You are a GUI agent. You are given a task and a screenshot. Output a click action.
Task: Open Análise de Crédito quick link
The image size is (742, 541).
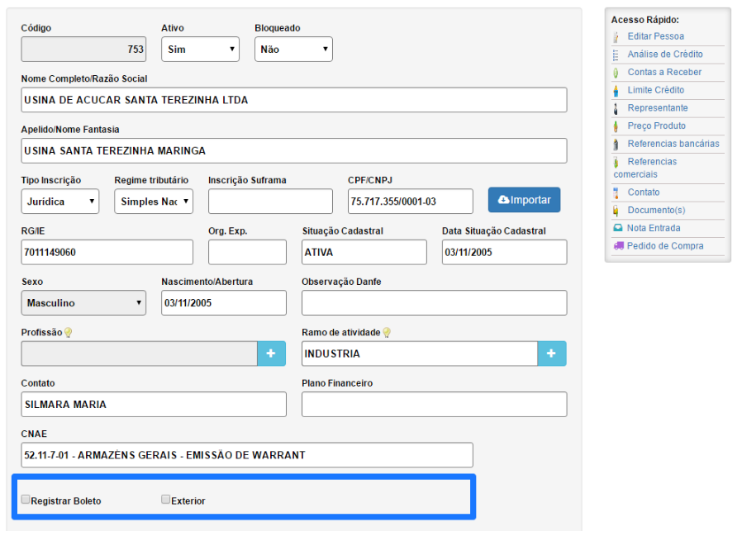pos(664,55)
